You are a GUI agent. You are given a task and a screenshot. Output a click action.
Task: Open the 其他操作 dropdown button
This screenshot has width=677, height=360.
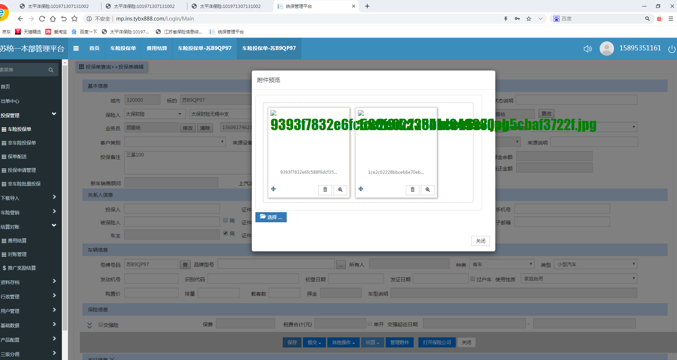pos(343,342)
